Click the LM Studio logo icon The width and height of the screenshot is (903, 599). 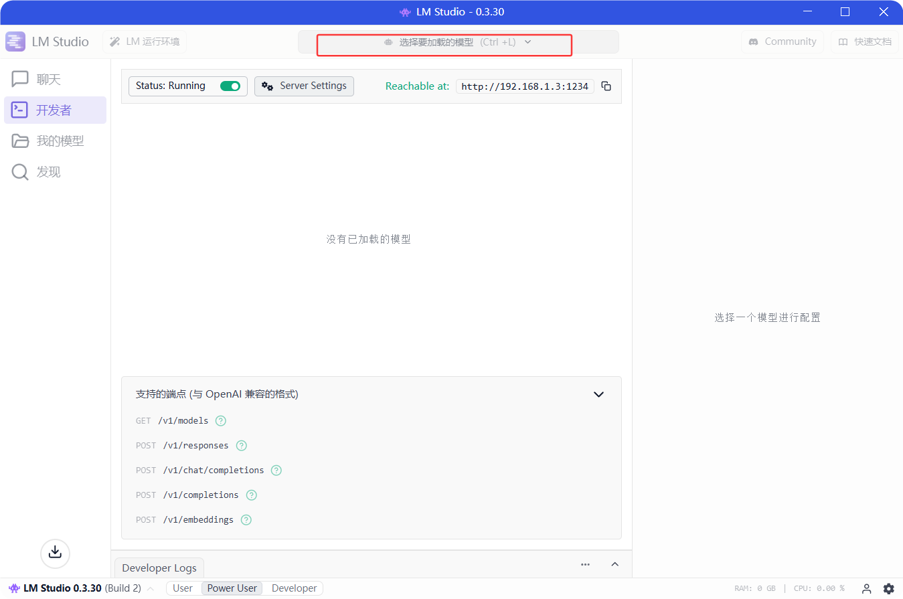pos(14,41)
